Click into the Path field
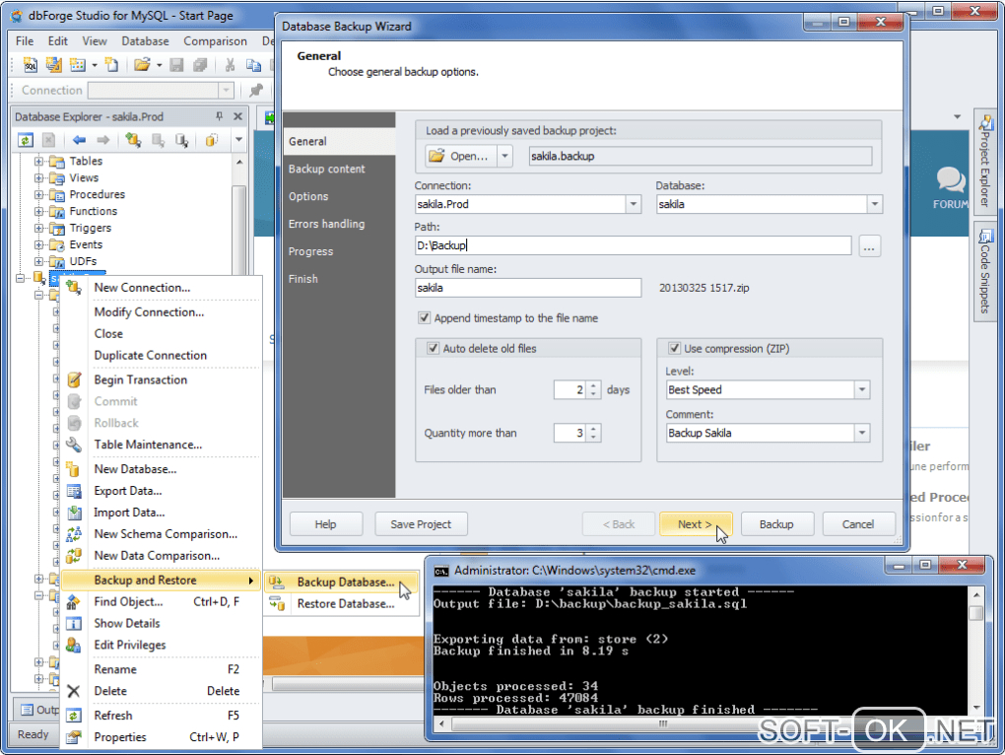This screenshot has height=755, width=1005. [633, 245]
